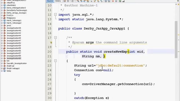
Task: Click the class name Derby_JarApp_JavaApp1 in code
Action: coord(104,29)
